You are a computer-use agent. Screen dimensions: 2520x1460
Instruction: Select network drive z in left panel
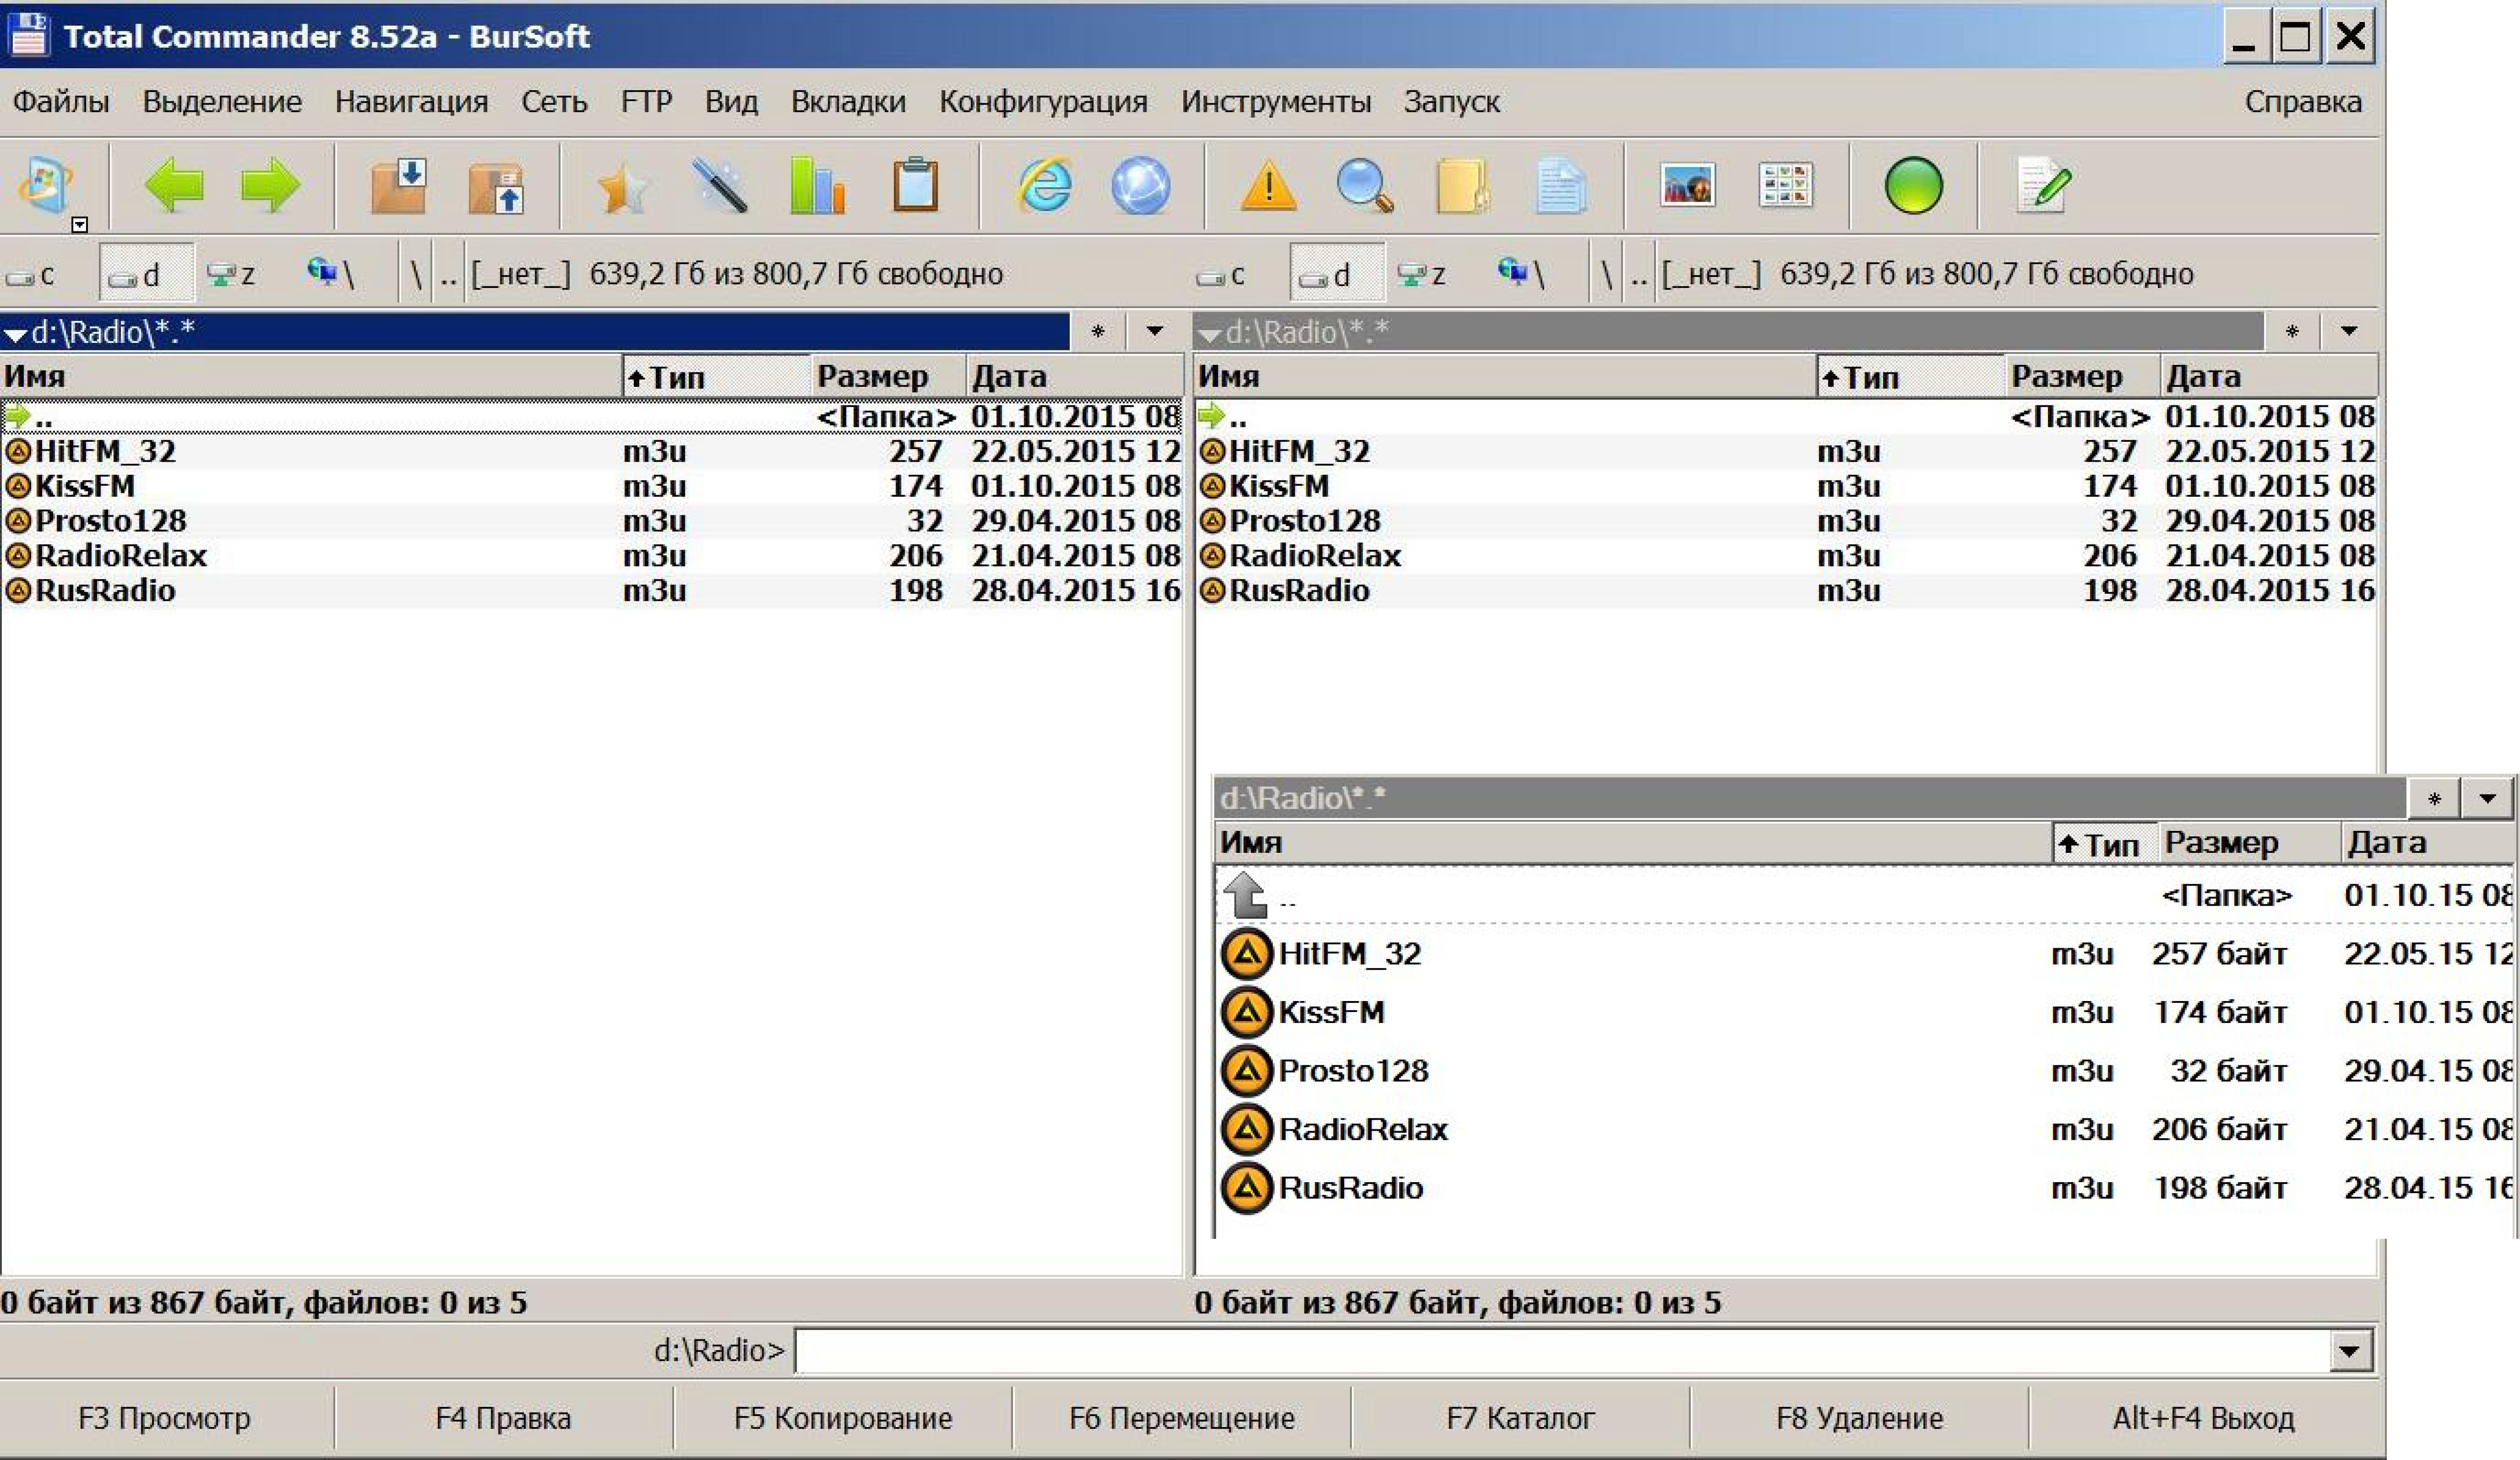(x=232, y=274)
